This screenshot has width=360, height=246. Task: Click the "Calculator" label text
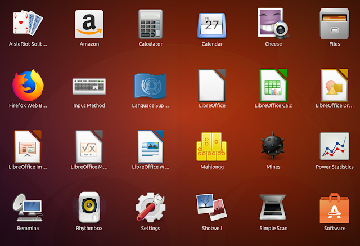pos(151,44)
